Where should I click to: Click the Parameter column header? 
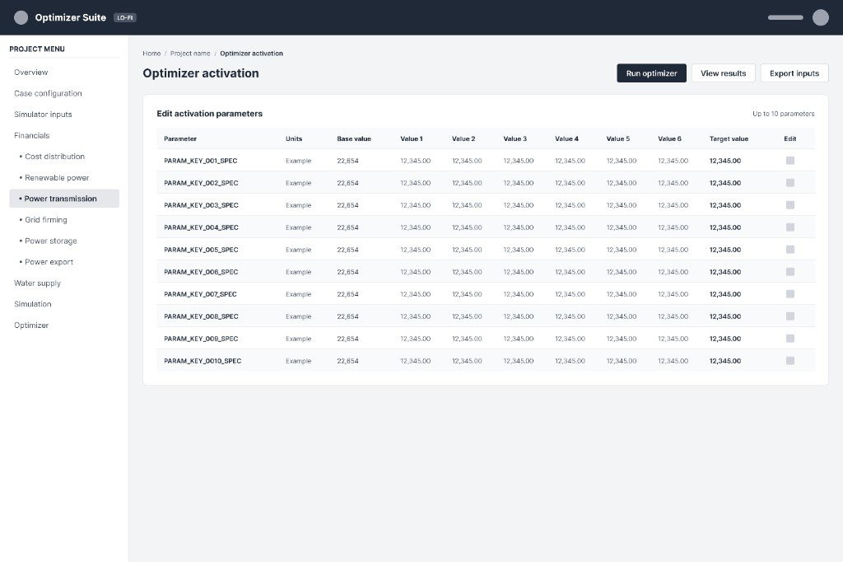[180, 139]
